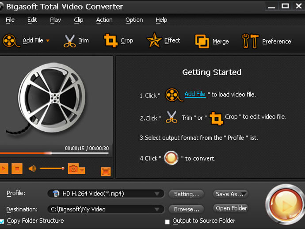Toggle full screen preview icon

(106, 172)
